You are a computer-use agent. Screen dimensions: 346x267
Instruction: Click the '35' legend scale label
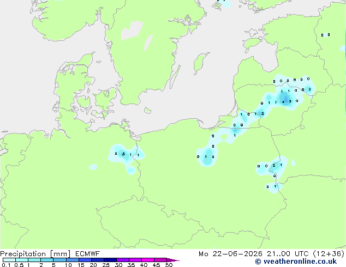(131, 265)
